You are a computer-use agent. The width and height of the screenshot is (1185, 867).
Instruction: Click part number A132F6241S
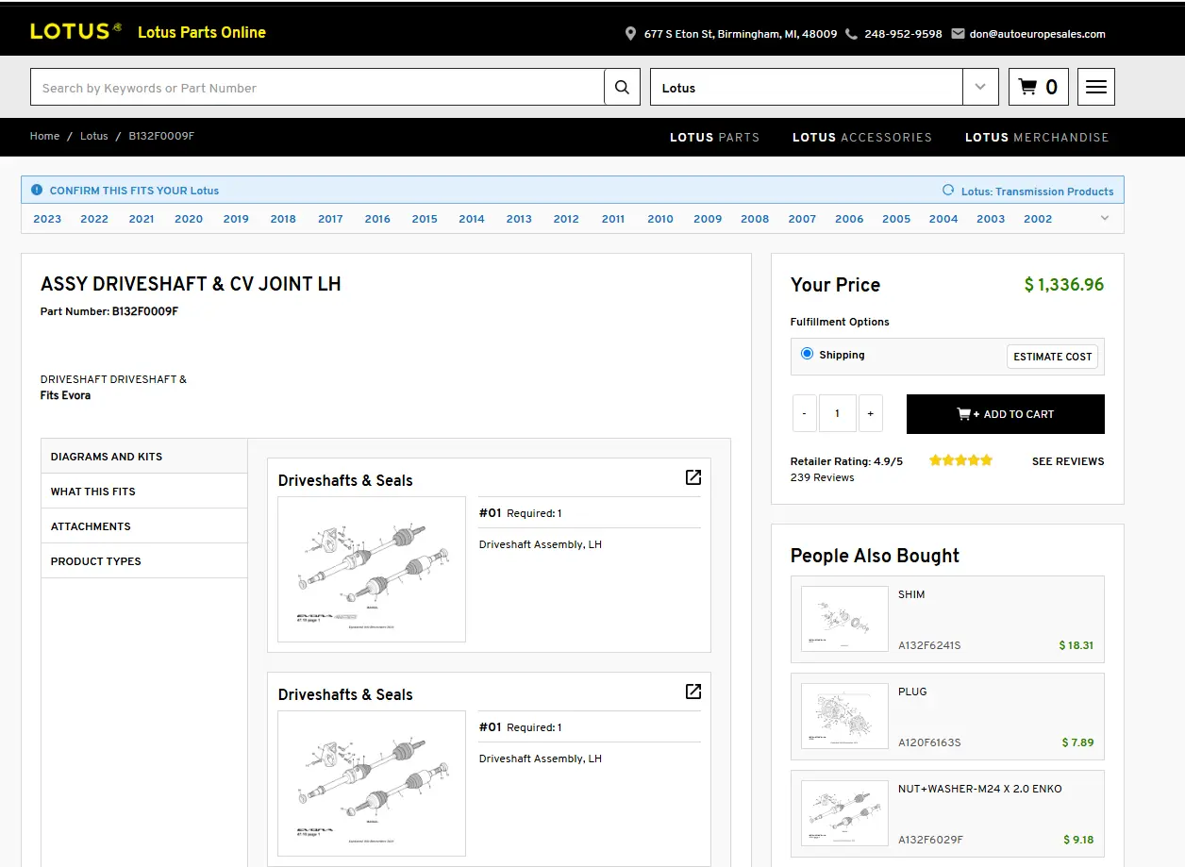(929, 645)
